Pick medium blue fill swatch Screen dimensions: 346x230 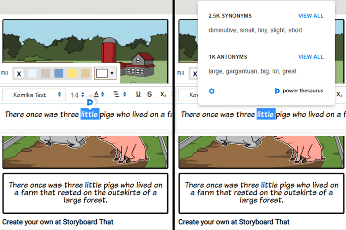[x=59, y=74]
